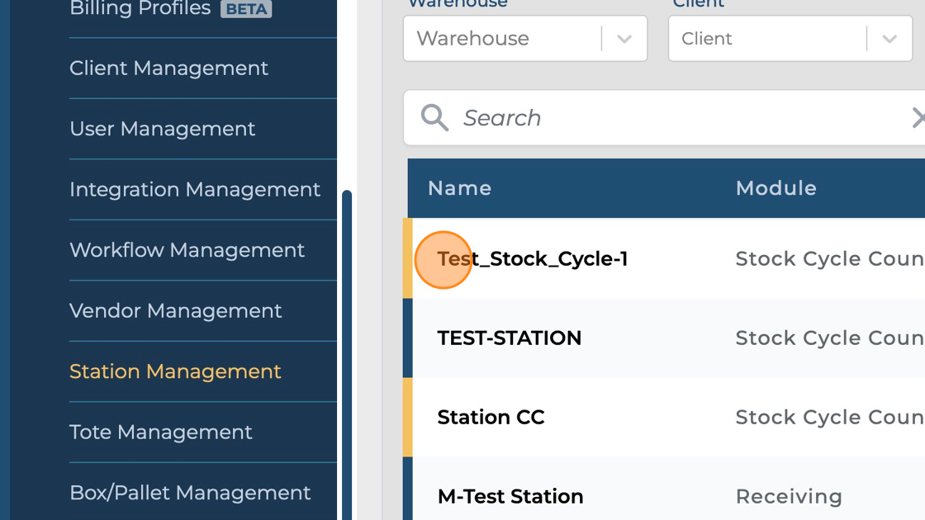The width and height of the screenshot is (925, 520).
Task: Expand the Warehouse dropdown chevron
Action: tap(624, 39)
